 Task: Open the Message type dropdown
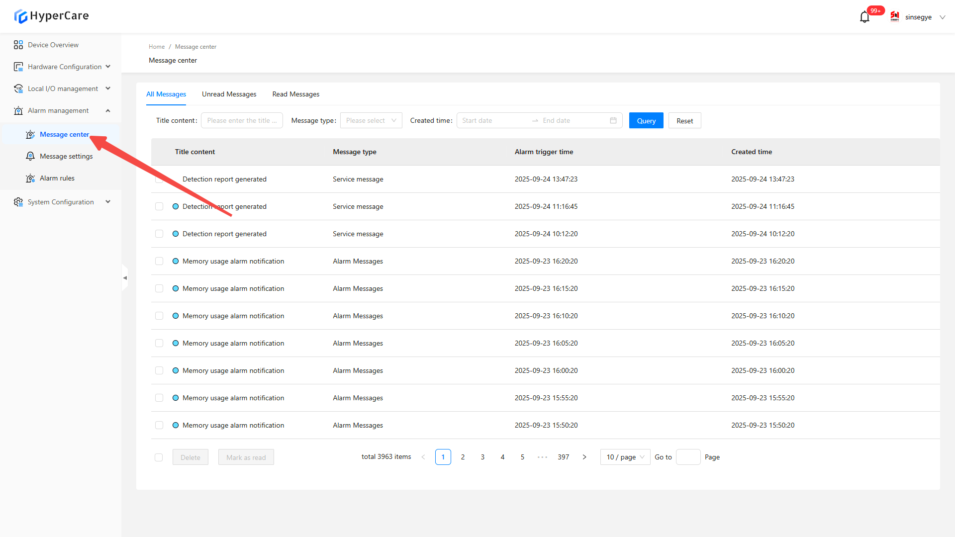[x=371, y=120]
